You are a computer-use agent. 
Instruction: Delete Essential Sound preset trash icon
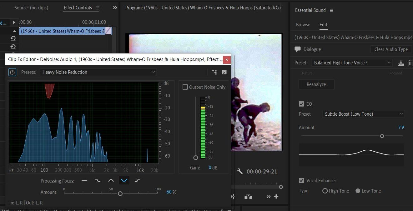click(x=410, y=63)
